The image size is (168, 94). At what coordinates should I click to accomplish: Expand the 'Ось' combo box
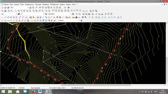[x=28, y=8]
